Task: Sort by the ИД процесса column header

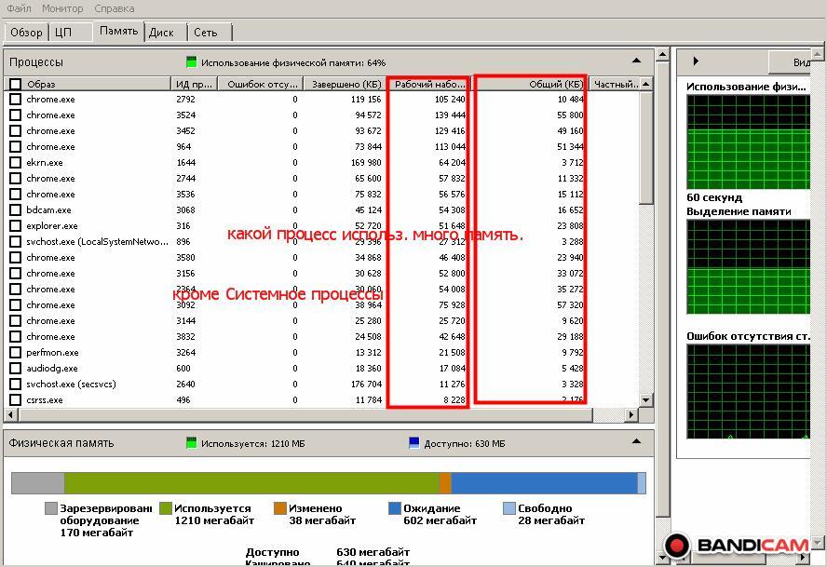Action: pos(194,84)
